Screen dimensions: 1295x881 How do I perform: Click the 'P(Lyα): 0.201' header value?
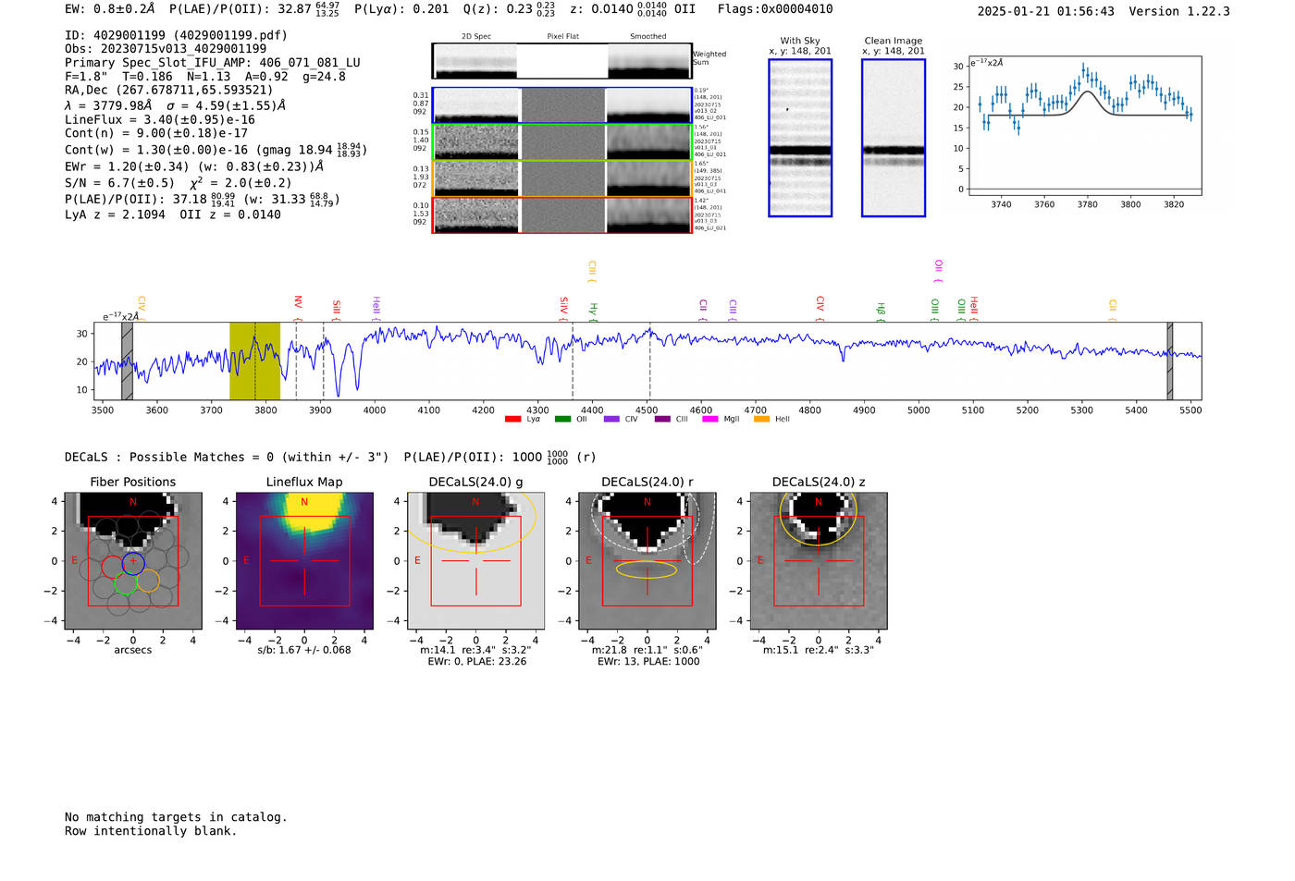(401, 9)
